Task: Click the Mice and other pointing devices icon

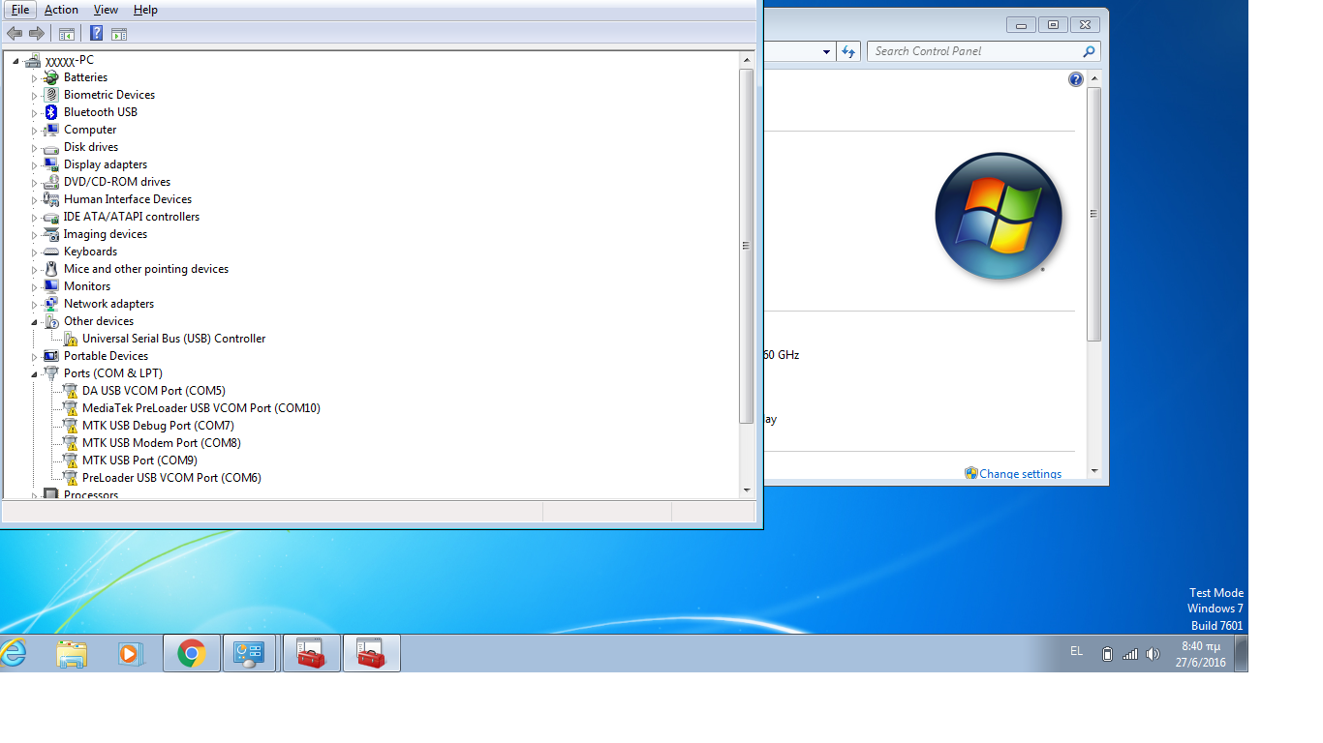Action: click(x=51, y=269)
